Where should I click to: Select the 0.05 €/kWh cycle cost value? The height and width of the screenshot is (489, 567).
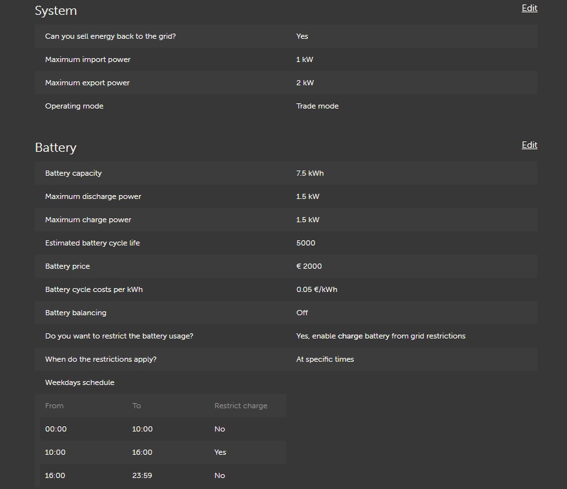coord(316,289)
